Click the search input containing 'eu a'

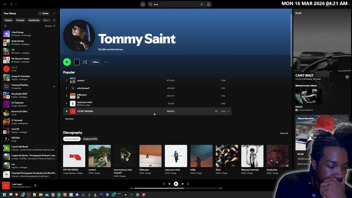[176, 4]
